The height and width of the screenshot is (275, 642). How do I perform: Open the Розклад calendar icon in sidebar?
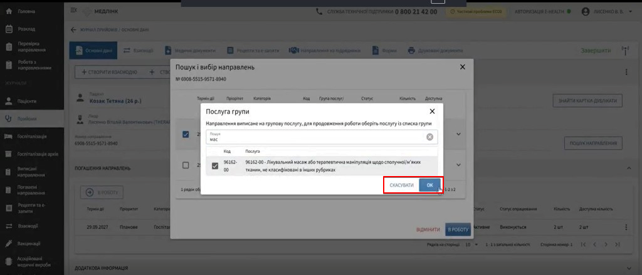tap(9, 29)
